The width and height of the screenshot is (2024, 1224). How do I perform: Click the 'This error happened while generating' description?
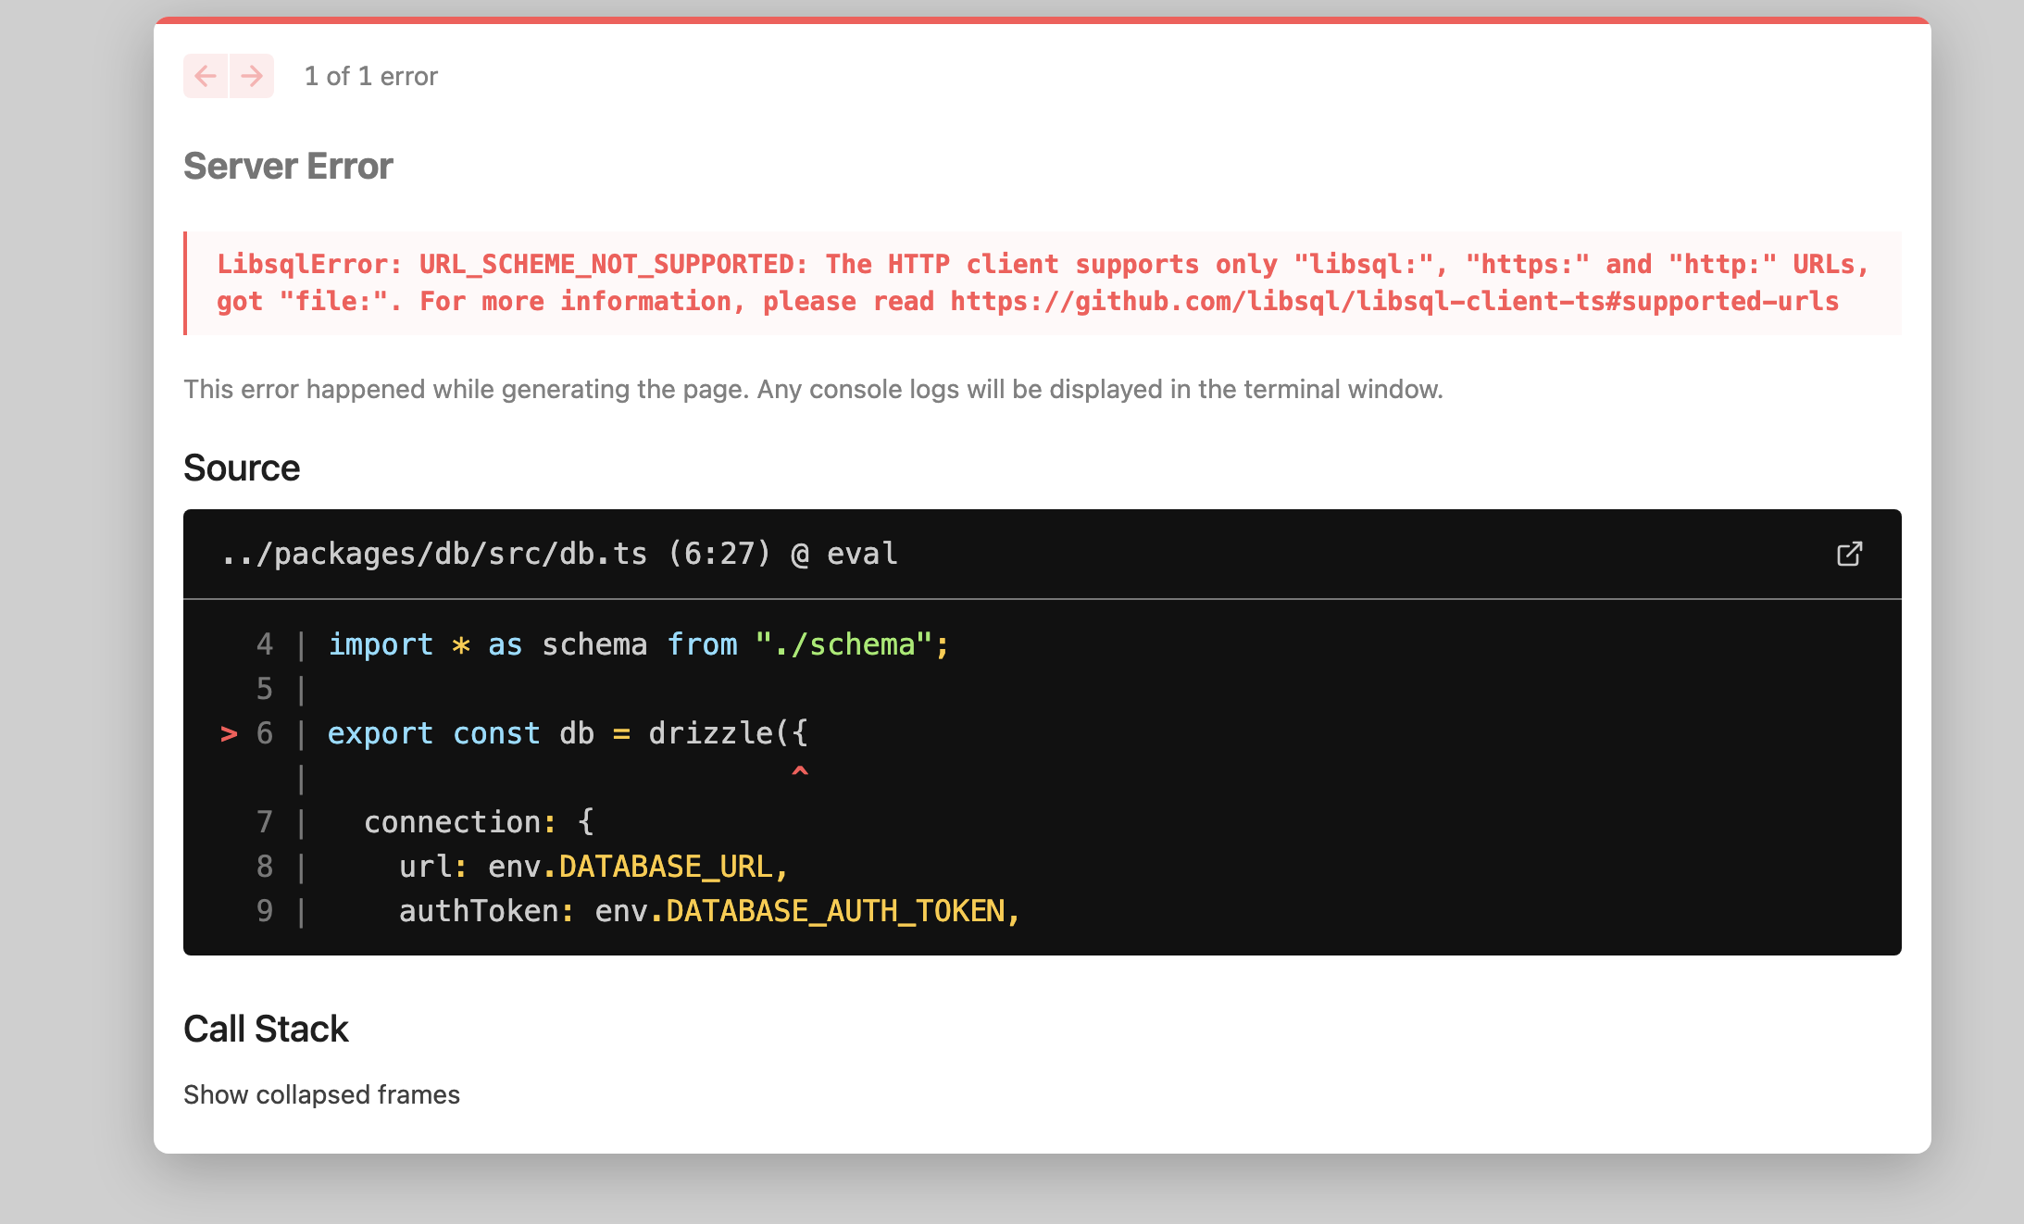point(813,389)
